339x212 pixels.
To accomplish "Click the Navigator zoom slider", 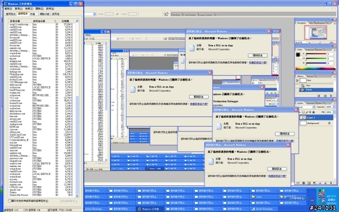I will 320,42.
